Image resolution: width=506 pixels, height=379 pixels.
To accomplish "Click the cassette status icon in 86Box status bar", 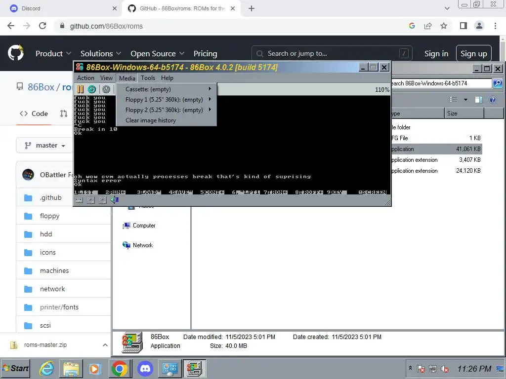I will (79, 200).
